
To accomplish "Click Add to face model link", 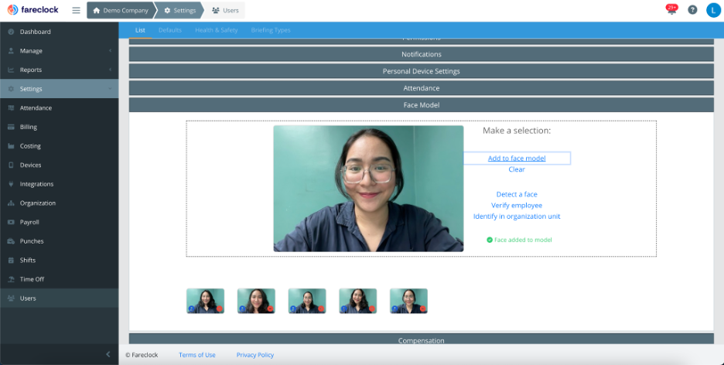I will pos(517,159).
